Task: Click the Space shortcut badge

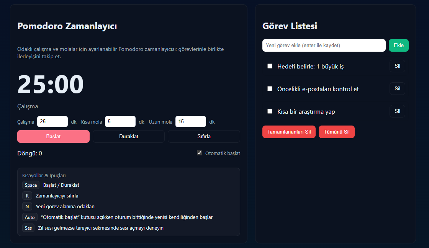Action: pyautogui.click(x=31, y=185)
